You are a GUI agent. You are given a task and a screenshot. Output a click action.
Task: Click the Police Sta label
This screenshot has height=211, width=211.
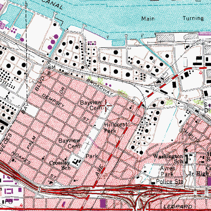170,182
